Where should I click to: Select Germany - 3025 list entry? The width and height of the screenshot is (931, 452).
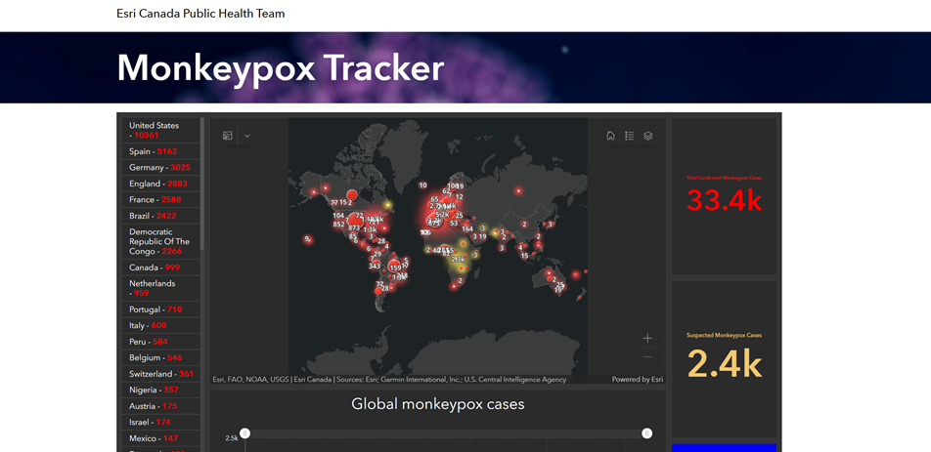point(161,168)
